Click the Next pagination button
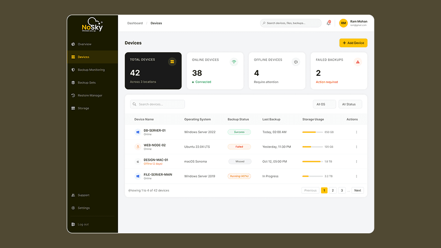 click(357, 190)
